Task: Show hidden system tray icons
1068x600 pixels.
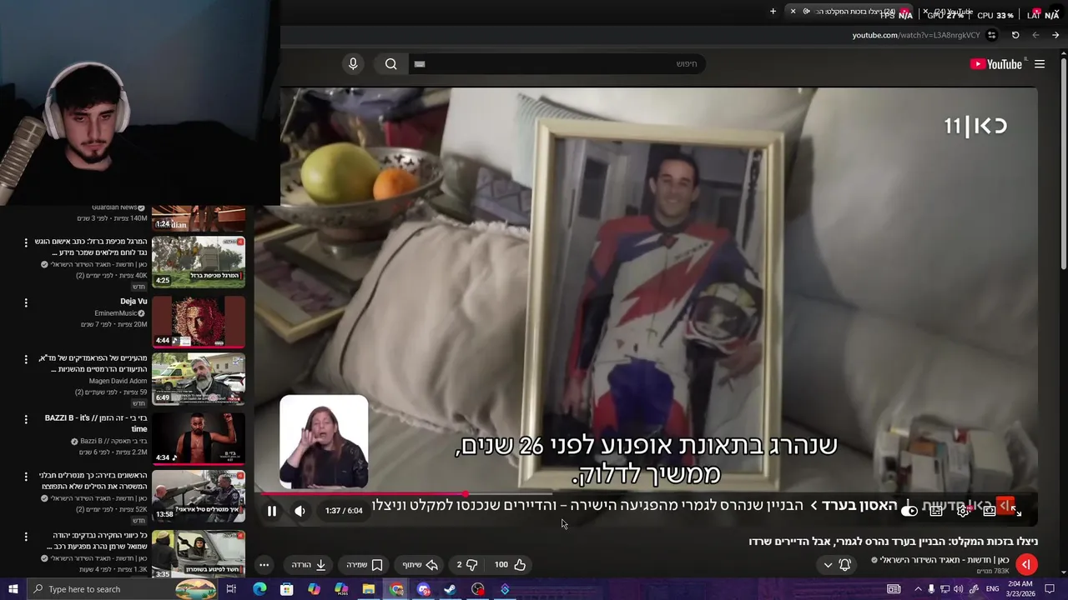Action: [918, 589]
